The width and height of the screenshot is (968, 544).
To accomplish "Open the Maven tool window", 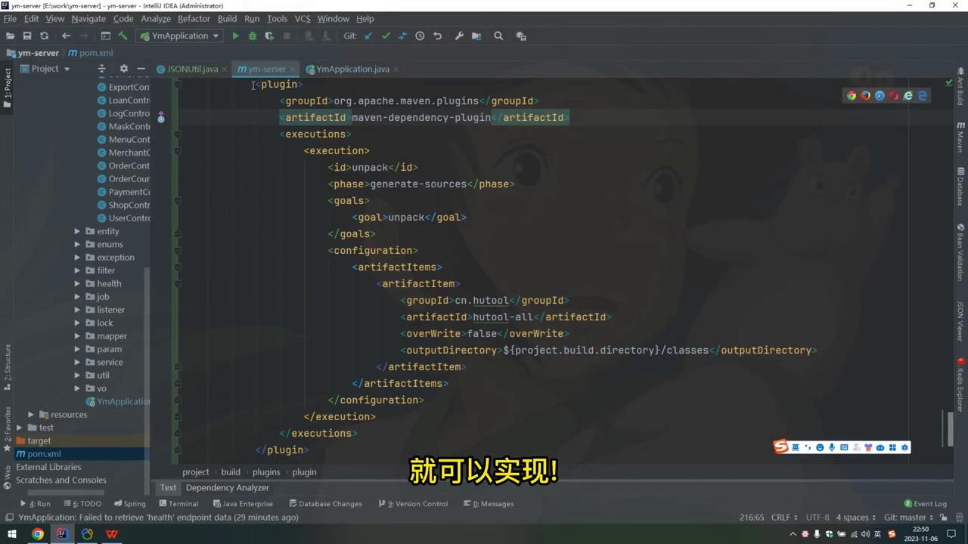I will (x=960, y=137).
